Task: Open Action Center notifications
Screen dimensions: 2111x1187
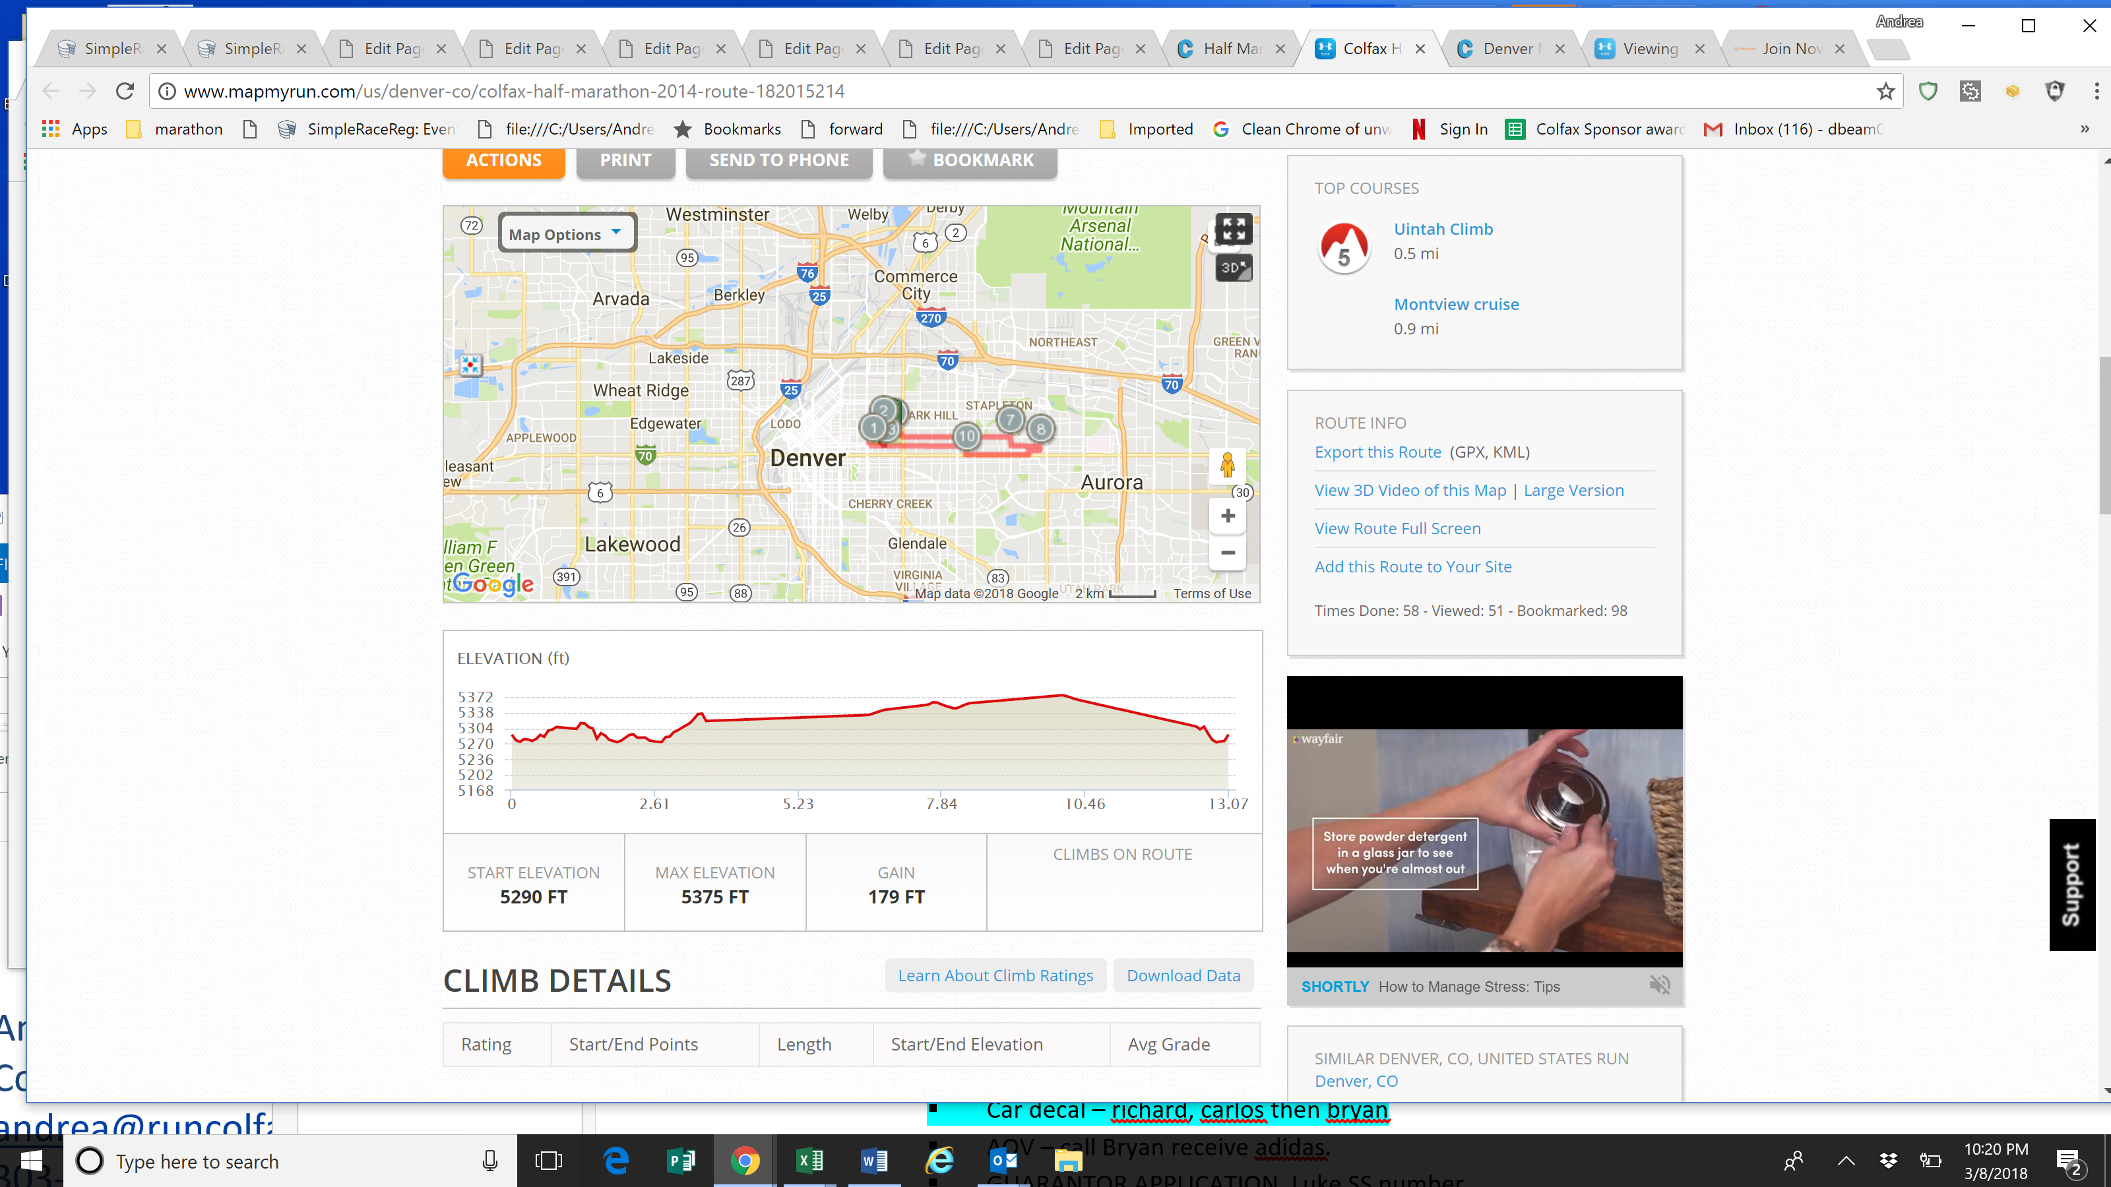Action: pos(2069,1161)
